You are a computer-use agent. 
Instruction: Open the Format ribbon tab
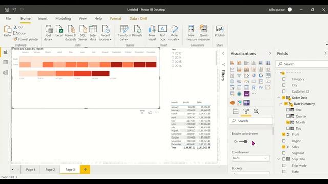(x=115, y=19)
